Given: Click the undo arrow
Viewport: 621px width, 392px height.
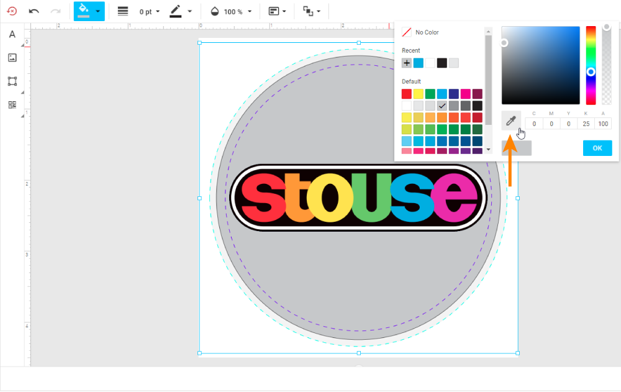Looking at the screenshot, I should point(34,11).
